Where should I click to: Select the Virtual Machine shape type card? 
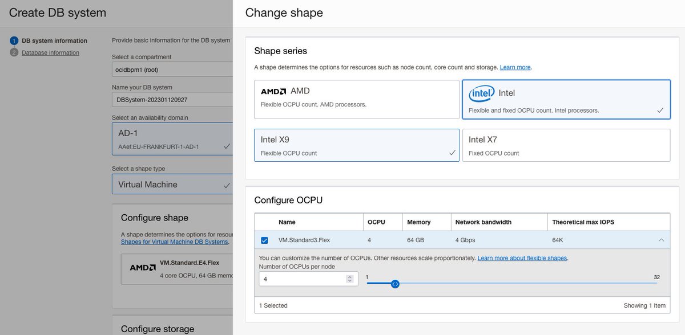coord(172,185)
